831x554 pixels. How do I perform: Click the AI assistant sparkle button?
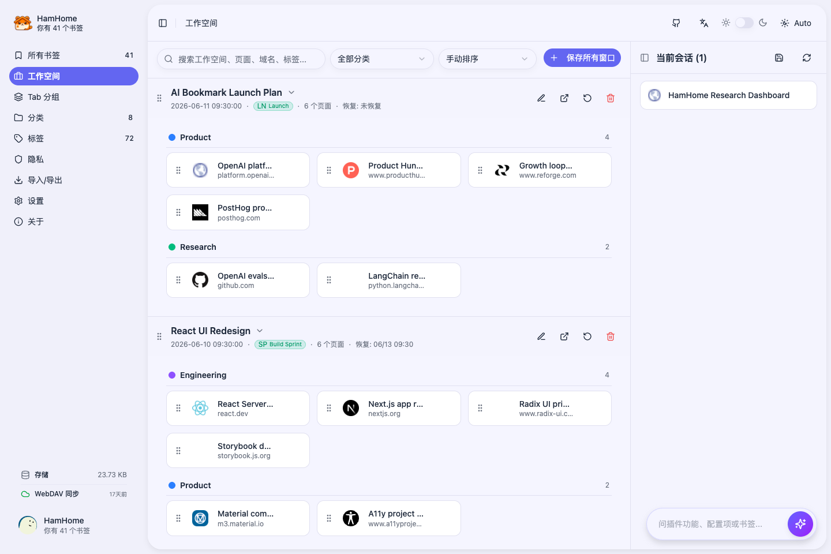(x=800, y=524)
